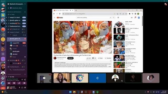Image resolution: width=168 pixels, height=94 pixels.
Task: Click the YouTube search input field
Action: tap(93, 17)
